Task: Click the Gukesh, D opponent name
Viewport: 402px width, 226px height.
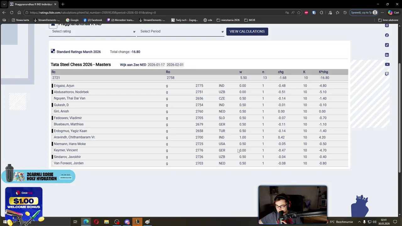Action: point(61,105)
